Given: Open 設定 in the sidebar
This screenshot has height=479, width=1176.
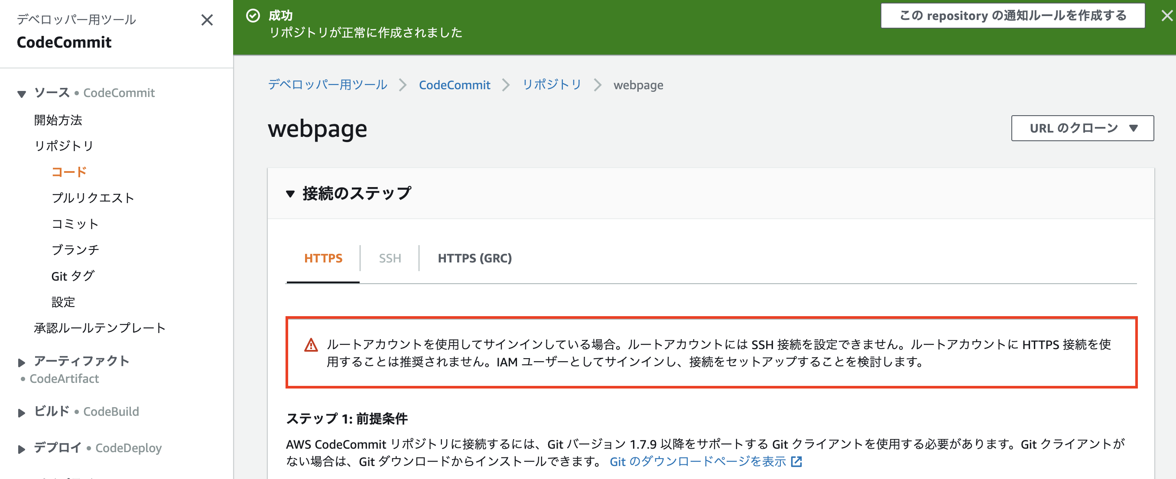Looking at the screenshot, I should (x=63, y=302).
